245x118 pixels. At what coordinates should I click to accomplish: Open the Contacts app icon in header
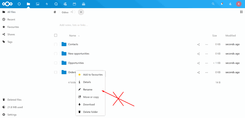tap(65, 4)
